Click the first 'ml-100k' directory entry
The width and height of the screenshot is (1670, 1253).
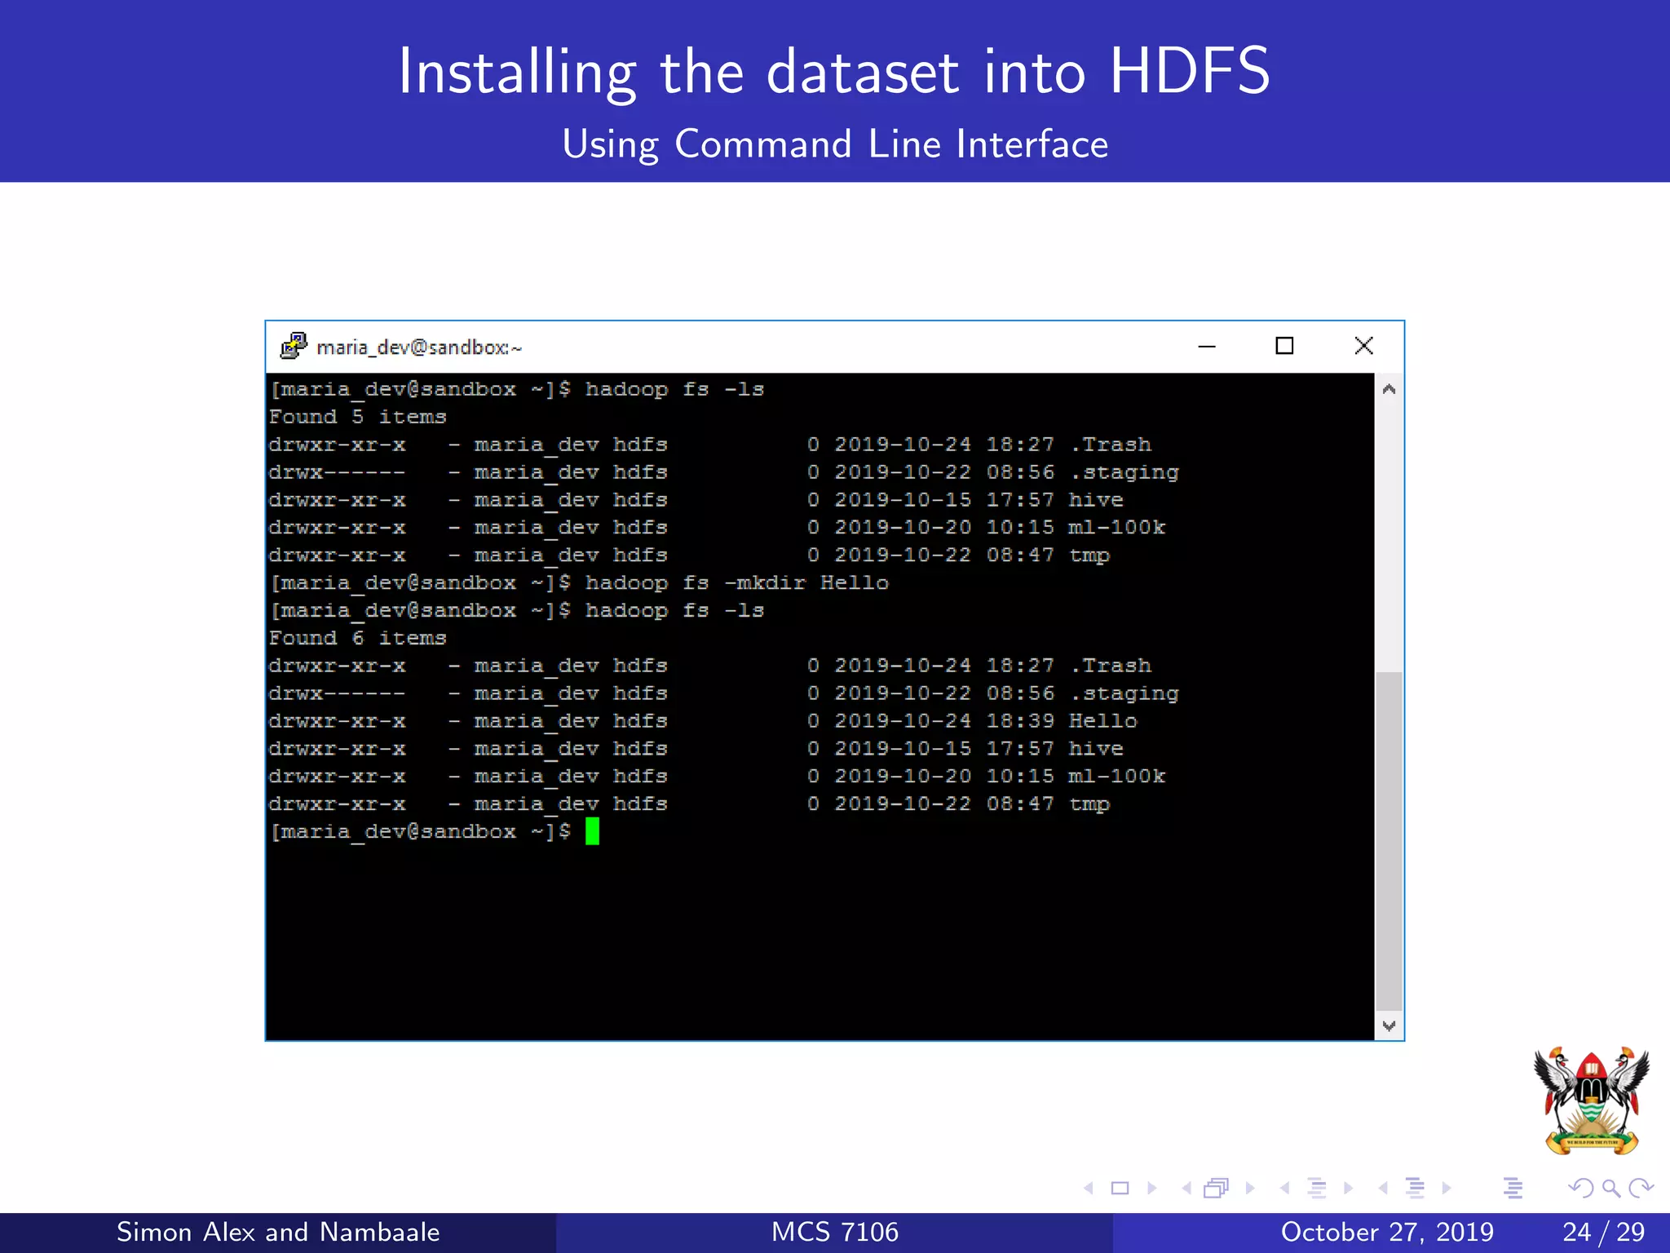[1117, 528]
